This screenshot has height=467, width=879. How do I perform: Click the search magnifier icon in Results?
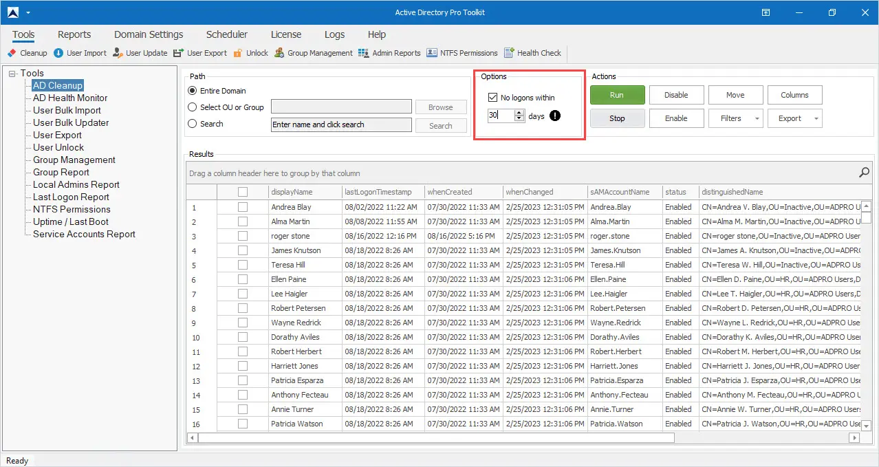(x=864, y=173)
